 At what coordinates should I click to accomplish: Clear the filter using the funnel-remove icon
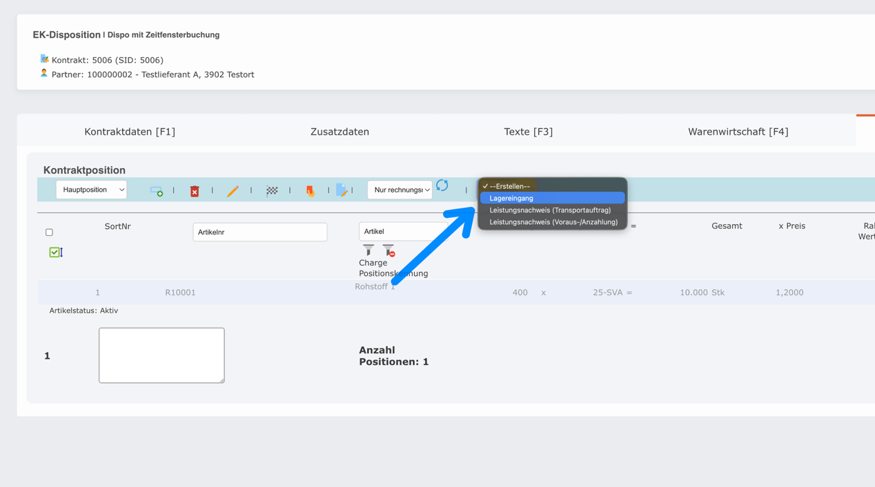coord(389,250)
